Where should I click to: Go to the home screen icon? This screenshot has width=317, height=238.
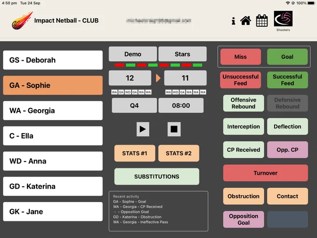246,21
